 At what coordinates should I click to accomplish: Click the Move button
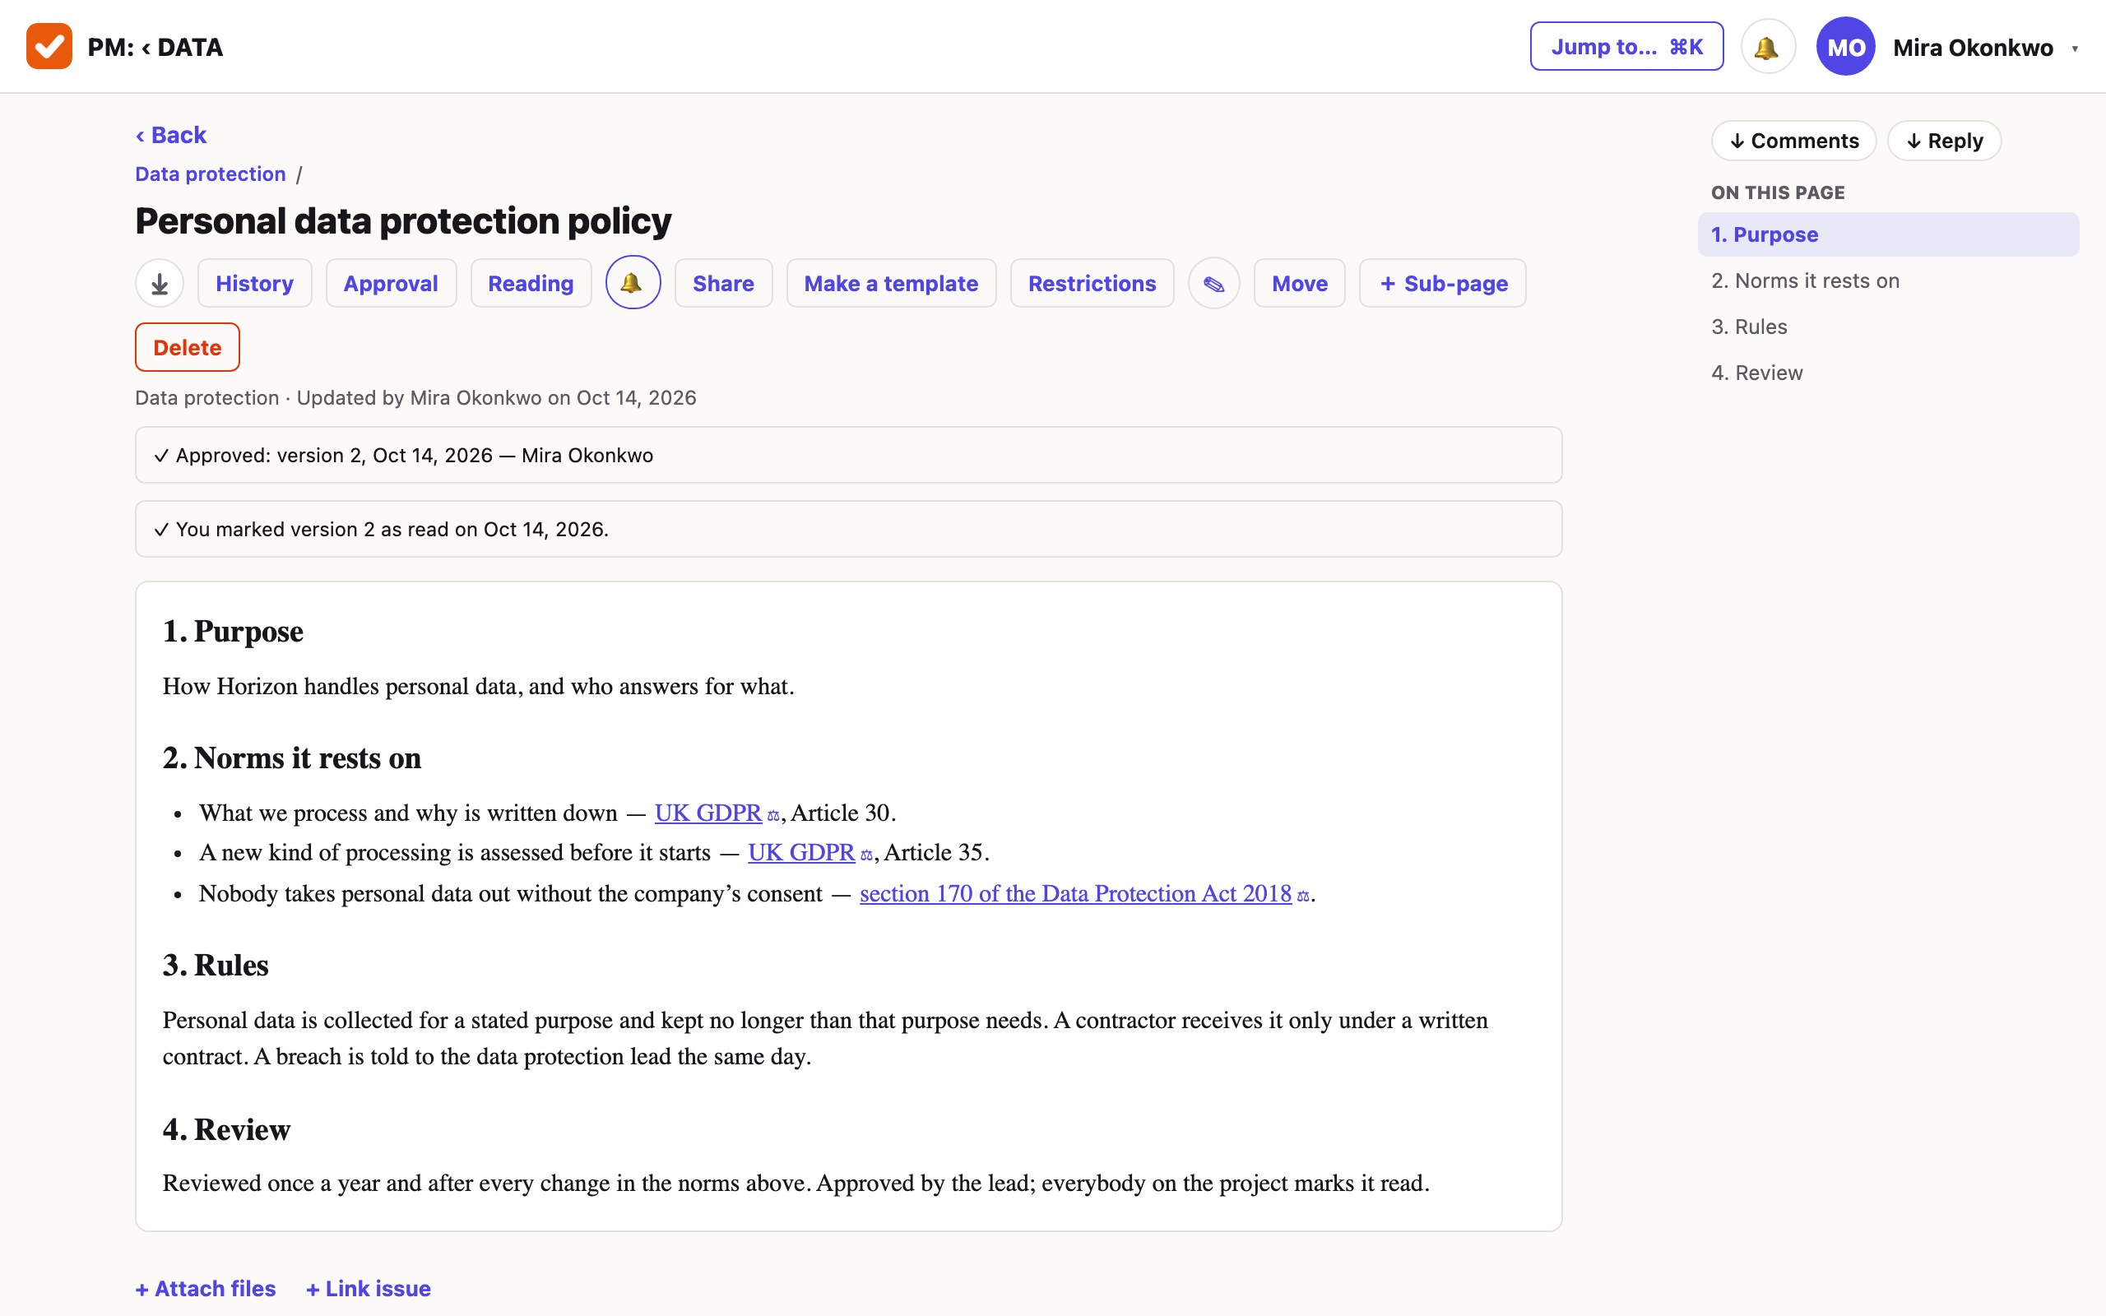[1299, 283]
